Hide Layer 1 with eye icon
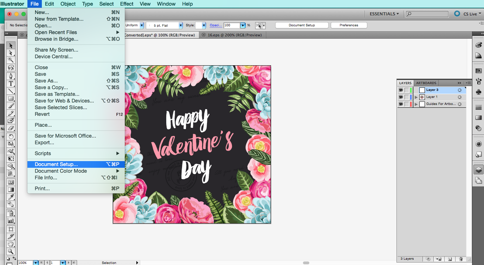The width and height of the screenshot is (484, 265). (401, 97)
